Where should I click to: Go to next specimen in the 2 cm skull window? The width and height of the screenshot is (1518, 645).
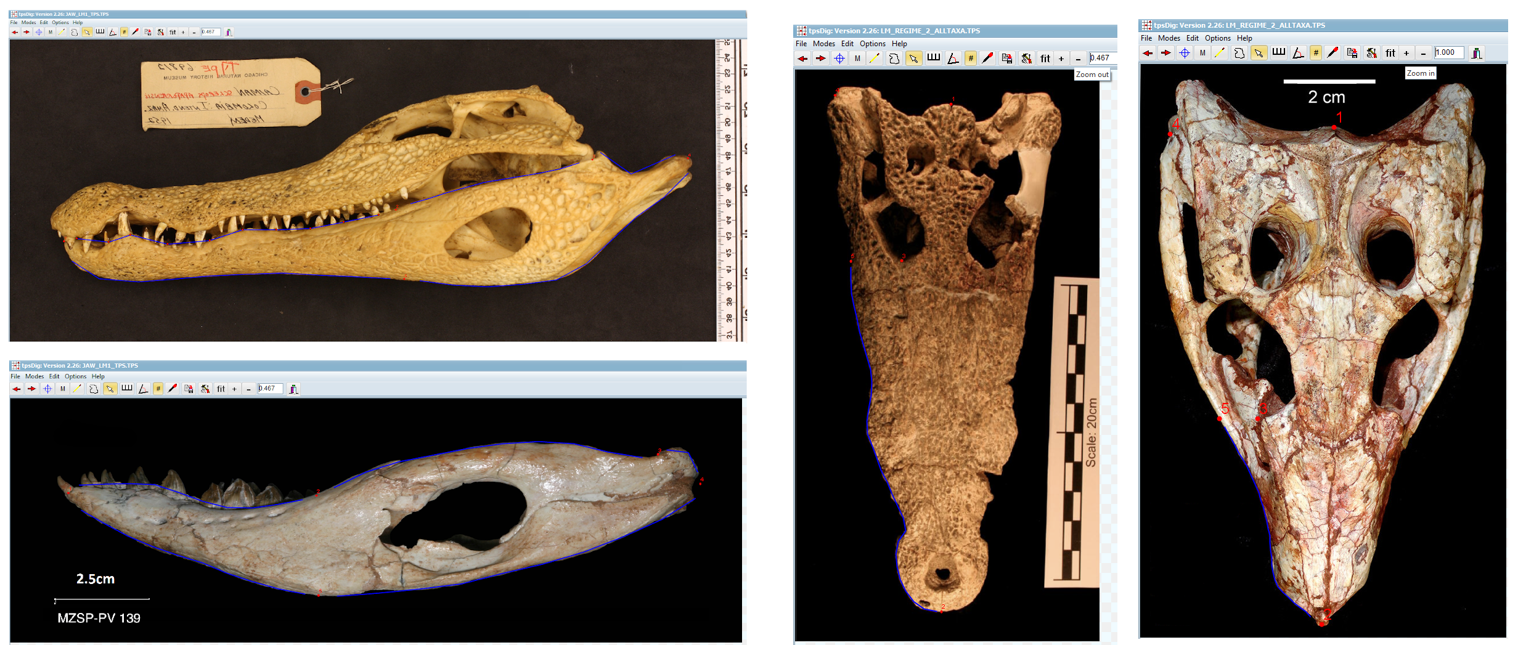[1165, 53]
